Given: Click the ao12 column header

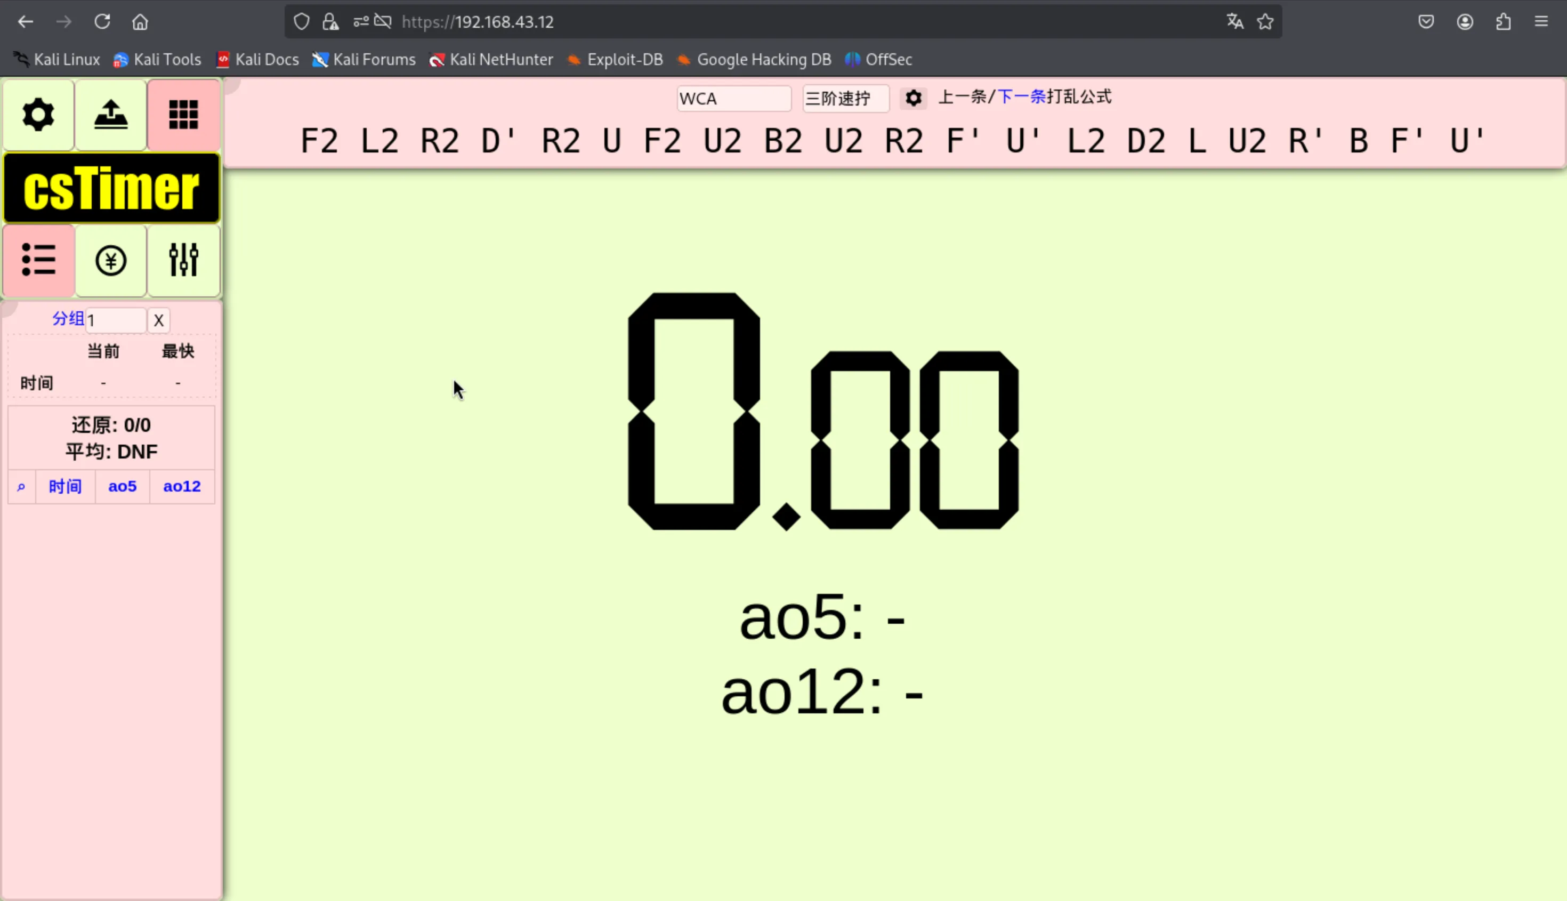Looking at the screenshot, I should point(182,486).
